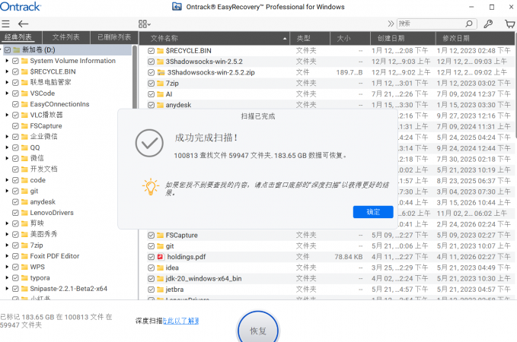Expand 联想电脑管家 tree node
The width and height of the screenshot is (517, 342).
(7, 82)
